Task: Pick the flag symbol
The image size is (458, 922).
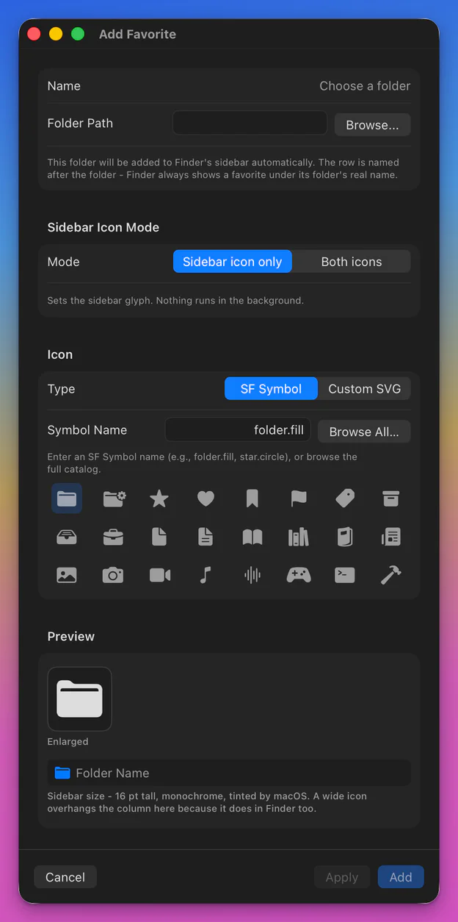Action: pyautogui.click(x=298, y=498)
